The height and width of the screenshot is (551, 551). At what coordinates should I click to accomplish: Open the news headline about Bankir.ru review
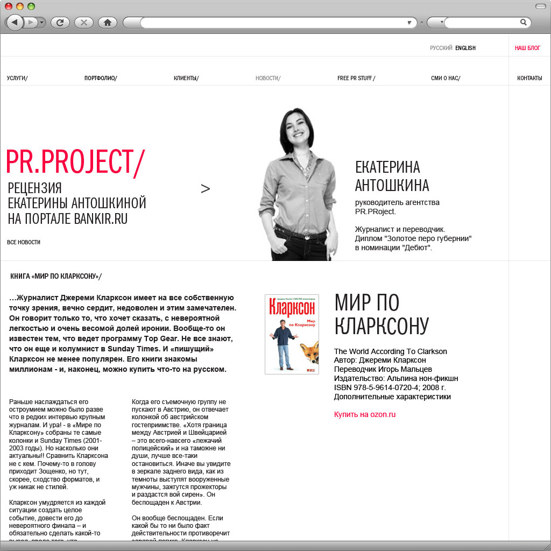click(x=76, y=203)
